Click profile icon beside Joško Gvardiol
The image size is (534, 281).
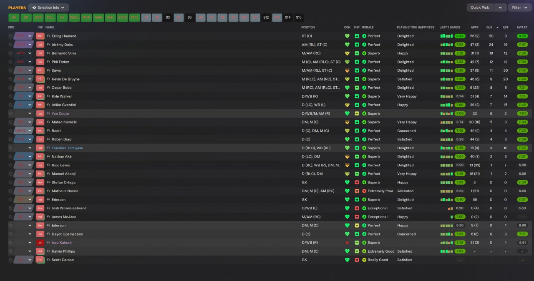48,105
